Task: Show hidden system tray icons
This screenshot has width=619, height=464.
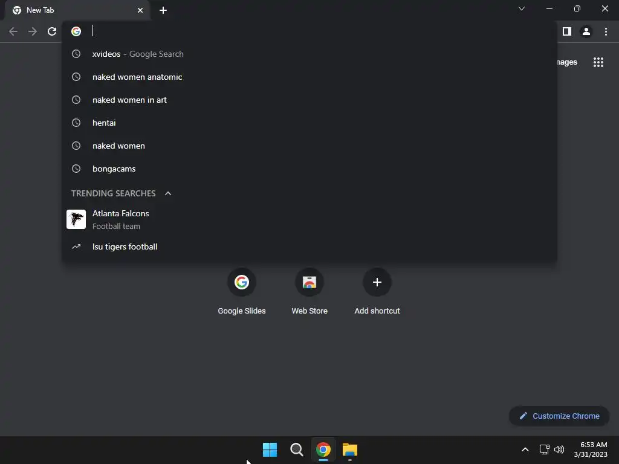Action: tap(525, 449)
